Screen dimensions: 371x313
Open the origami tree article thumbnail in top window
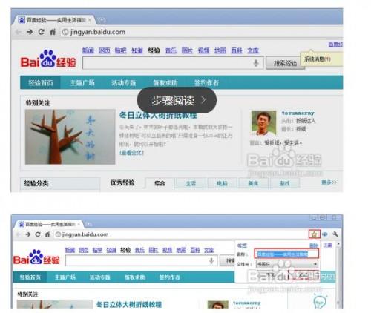pos(70,136)
